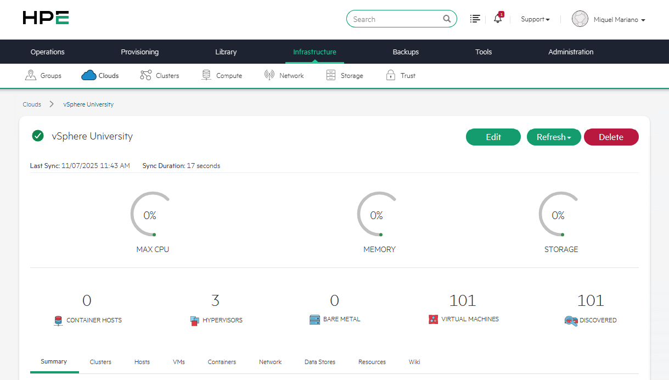Image resolution: width=669 pixels, height=380 pixels.
Task: Open the notifications bell icon
Action: coord(498,19)
